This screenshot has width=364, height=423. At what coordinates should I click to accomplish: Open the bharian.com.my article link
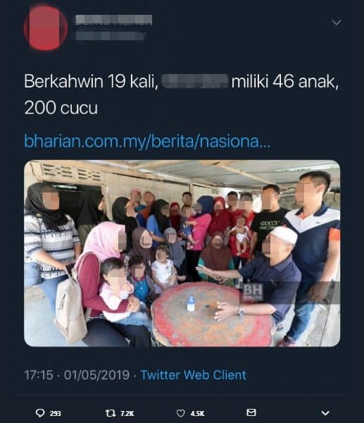pyautogui.click(x=147, y=141)
